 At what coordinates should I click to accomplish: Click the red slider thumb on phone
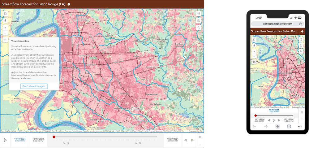tap(255, 115)
